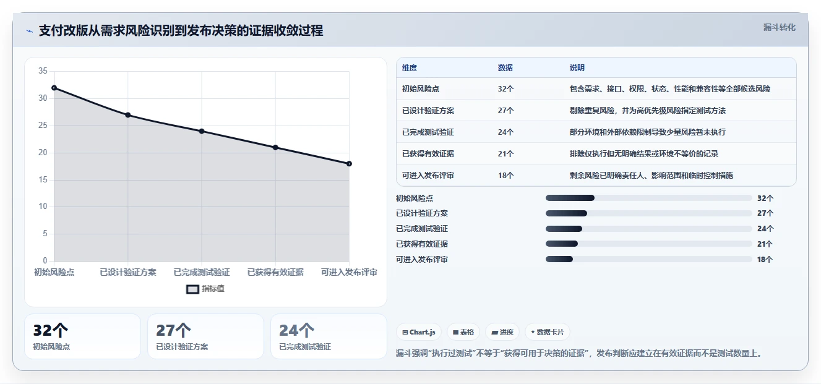Click table value 24个
This screenshot has width=821, height=384.
[505, 132]
